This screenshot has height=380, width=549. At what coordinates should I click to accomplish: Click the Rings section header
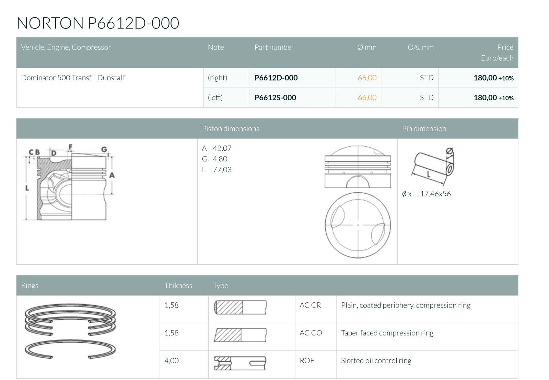(x=30, y=286)
